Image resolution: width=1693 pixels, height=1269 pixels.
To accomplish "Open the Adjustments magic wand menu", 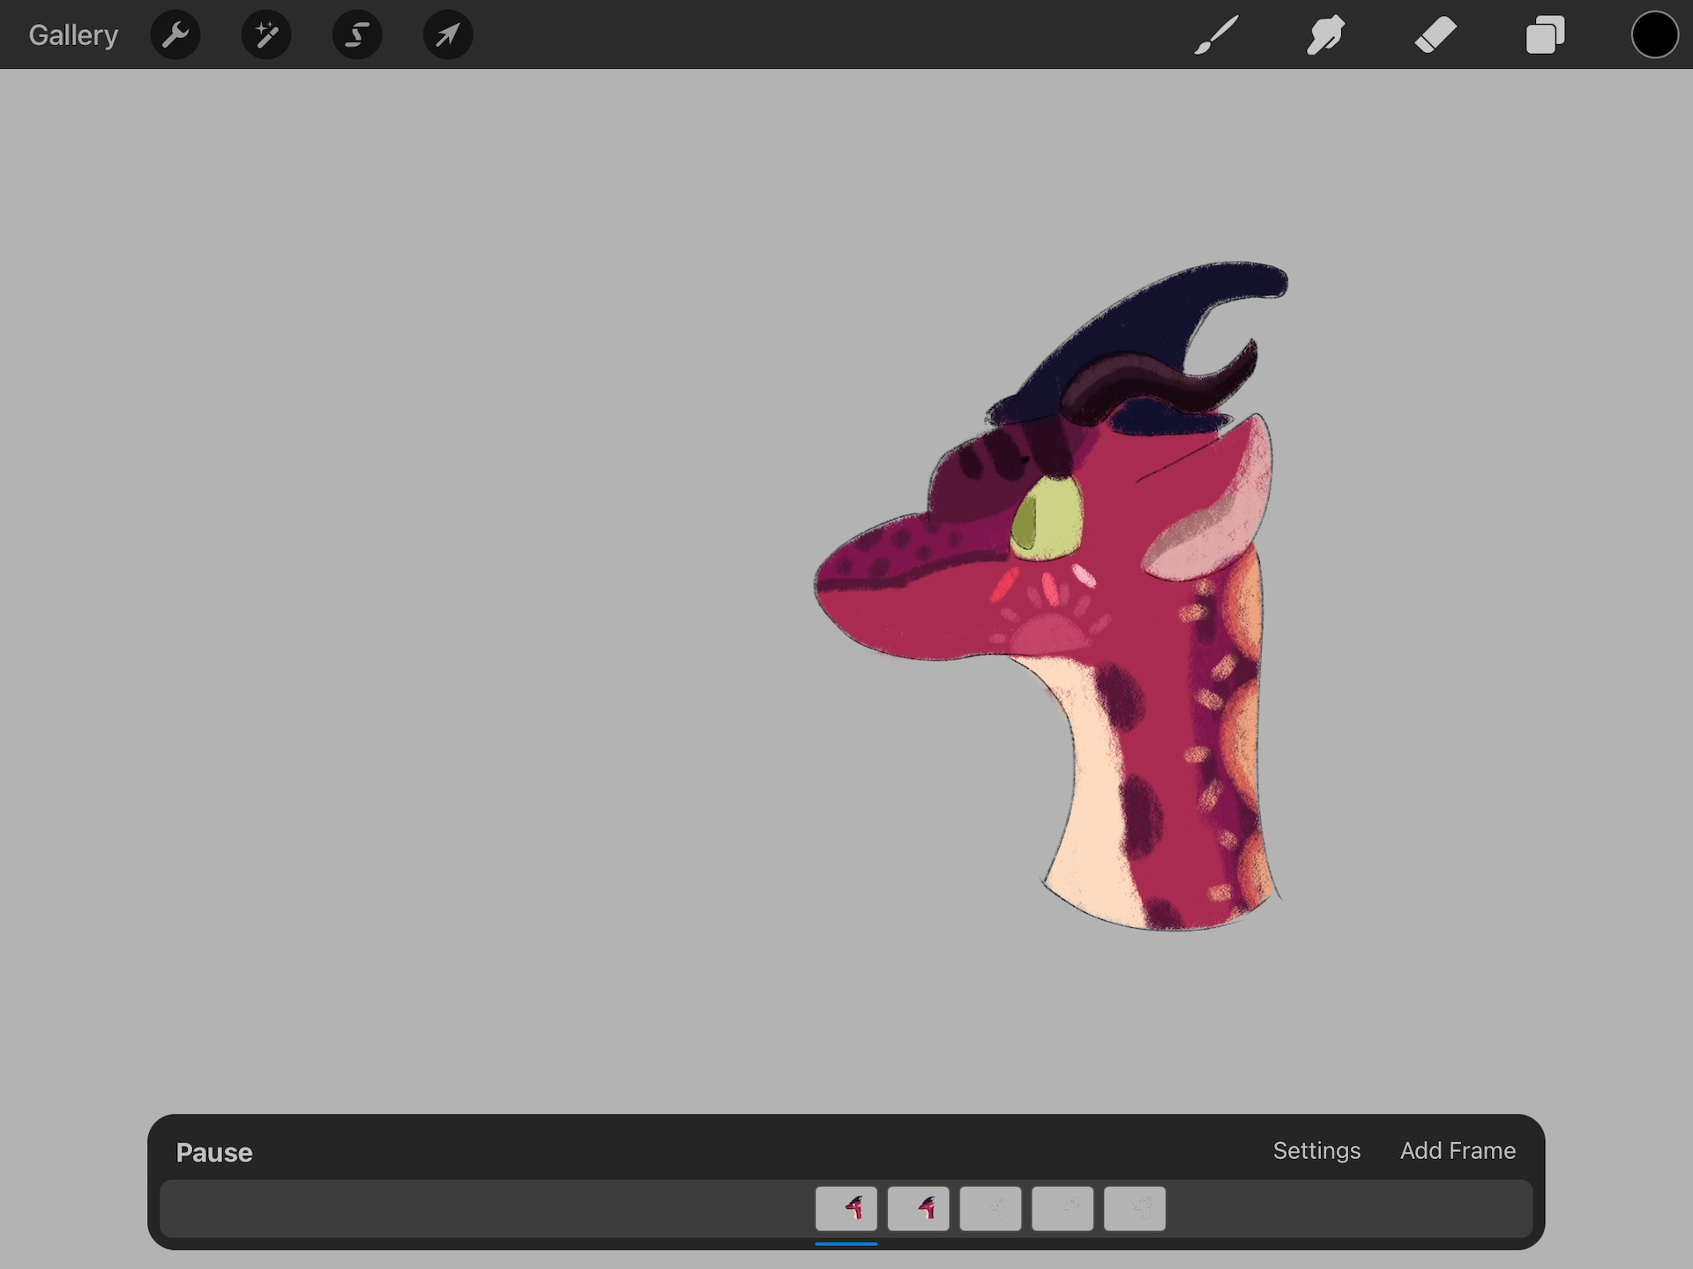I will 266,35.
